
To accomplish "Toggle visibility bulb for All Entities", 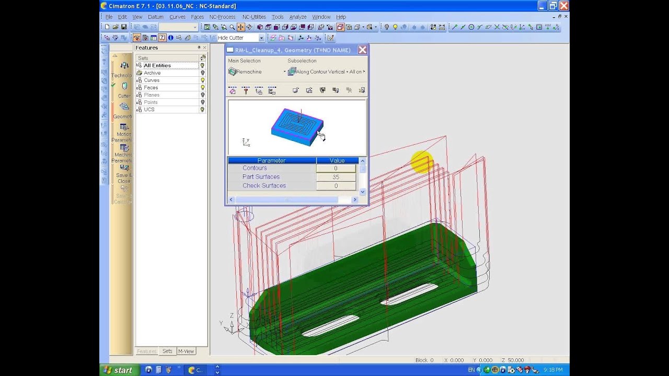I will [x=202, y=65].
